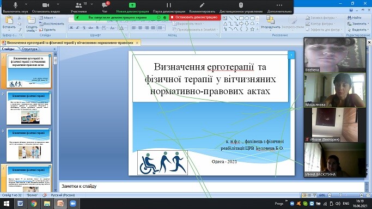Viewport: 372px width, 209px height.
Task: Toggle strikethrough 'abc' formatting
Action: click(90, 28)
